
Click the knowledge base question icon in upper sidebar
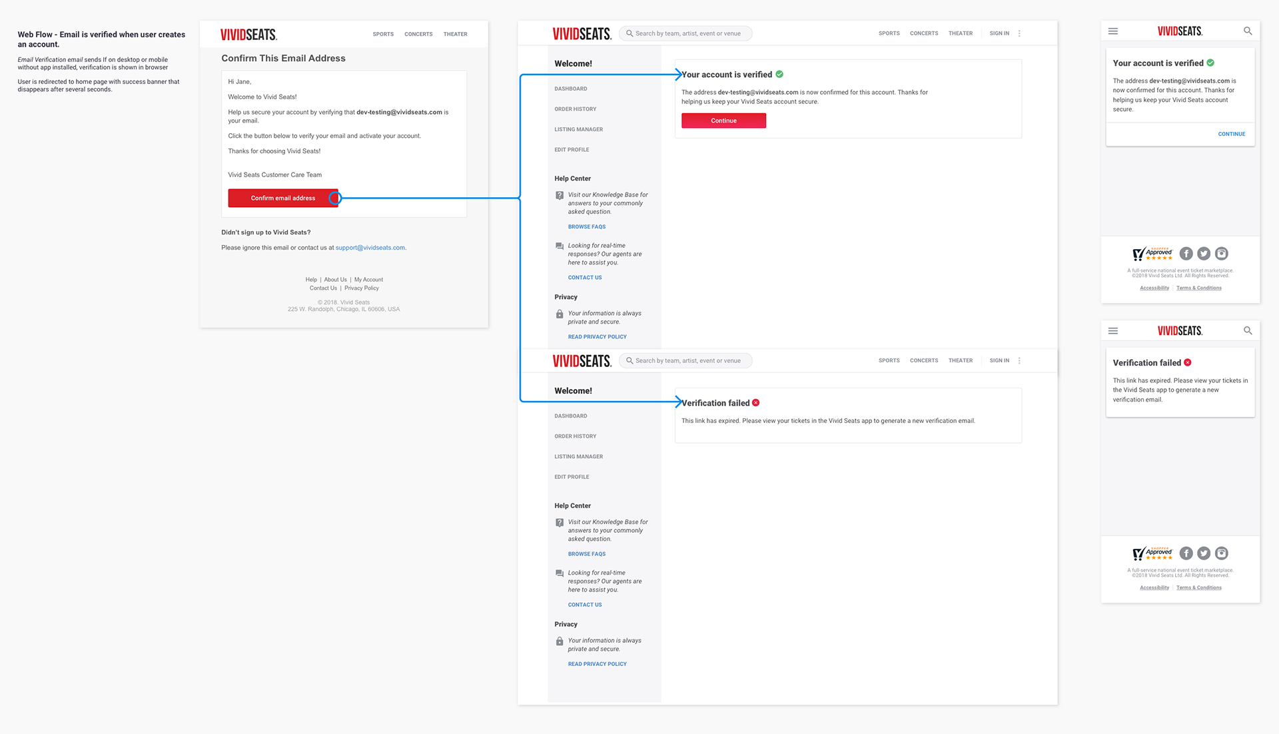(x=560, y=196)
